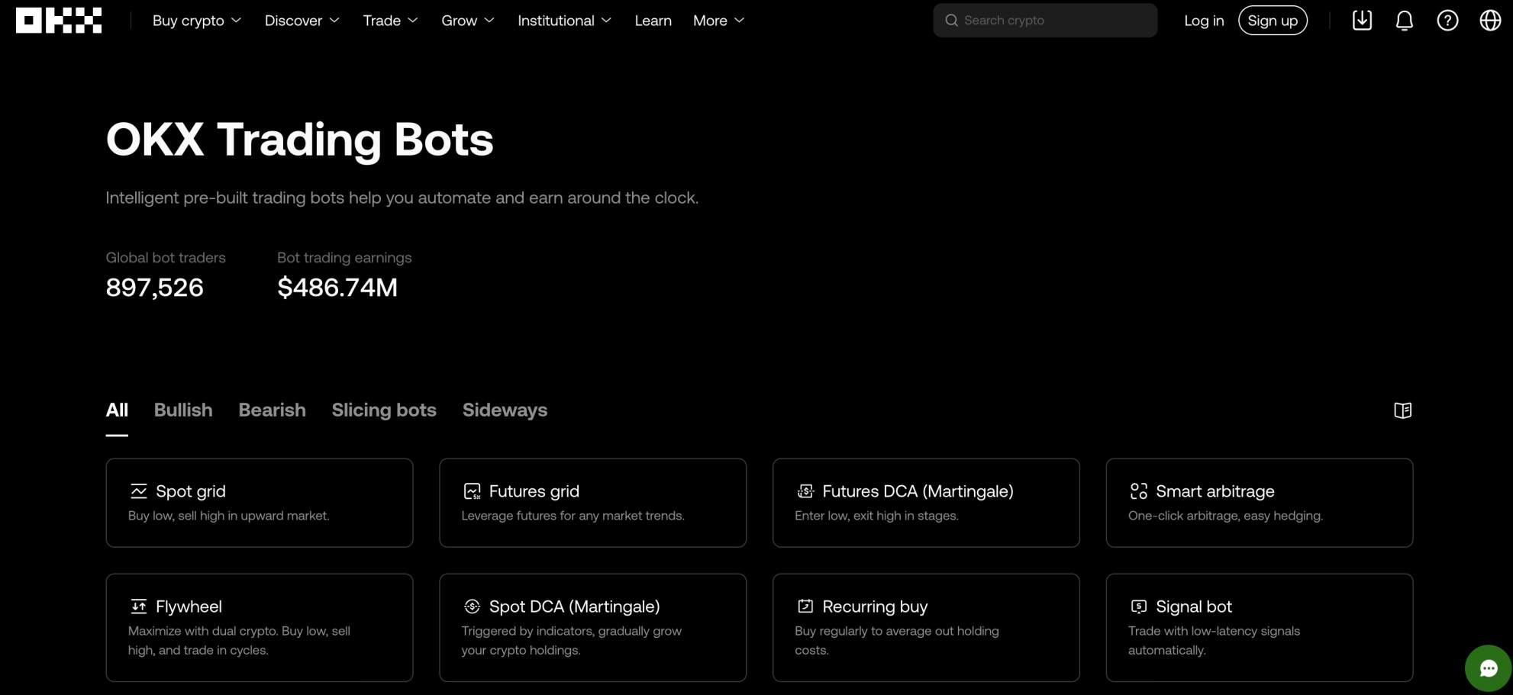
Task: Click the OKX logo
Action: pyautogui.click(x=58, y=20)
